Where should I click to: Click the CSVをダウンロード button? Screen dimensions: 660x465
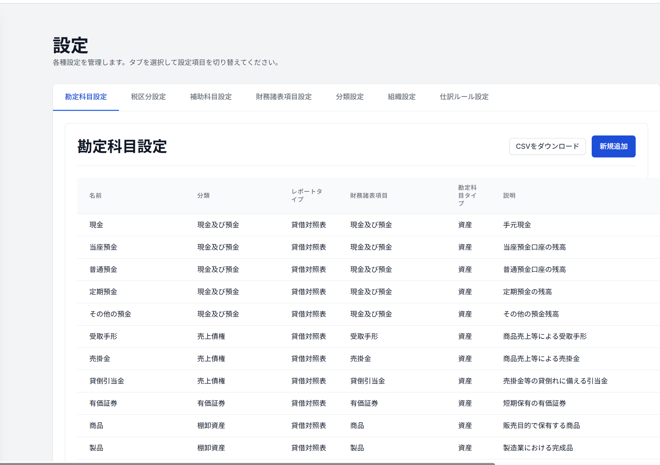(x=547, y=146)
